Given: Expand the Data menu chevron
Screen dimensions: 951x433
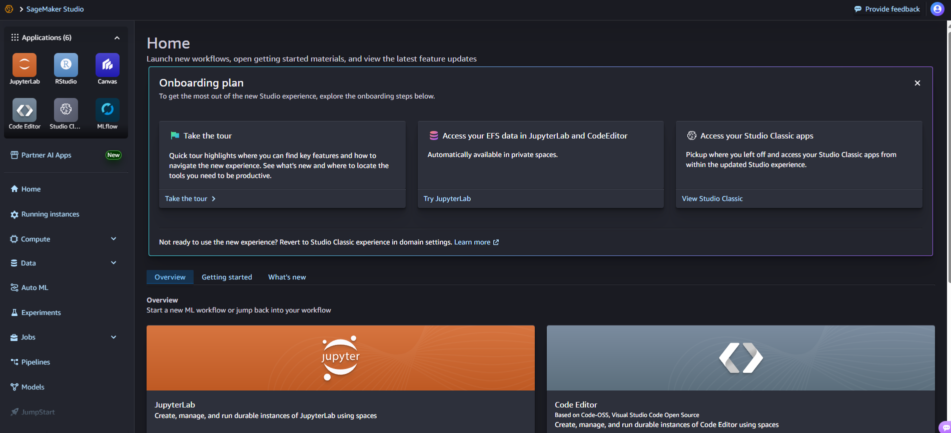Looking at the screenshot, I should (114, 263).
